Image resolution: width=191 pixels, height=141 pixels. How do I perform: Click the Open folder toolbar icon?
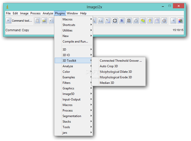coord(44,21)
